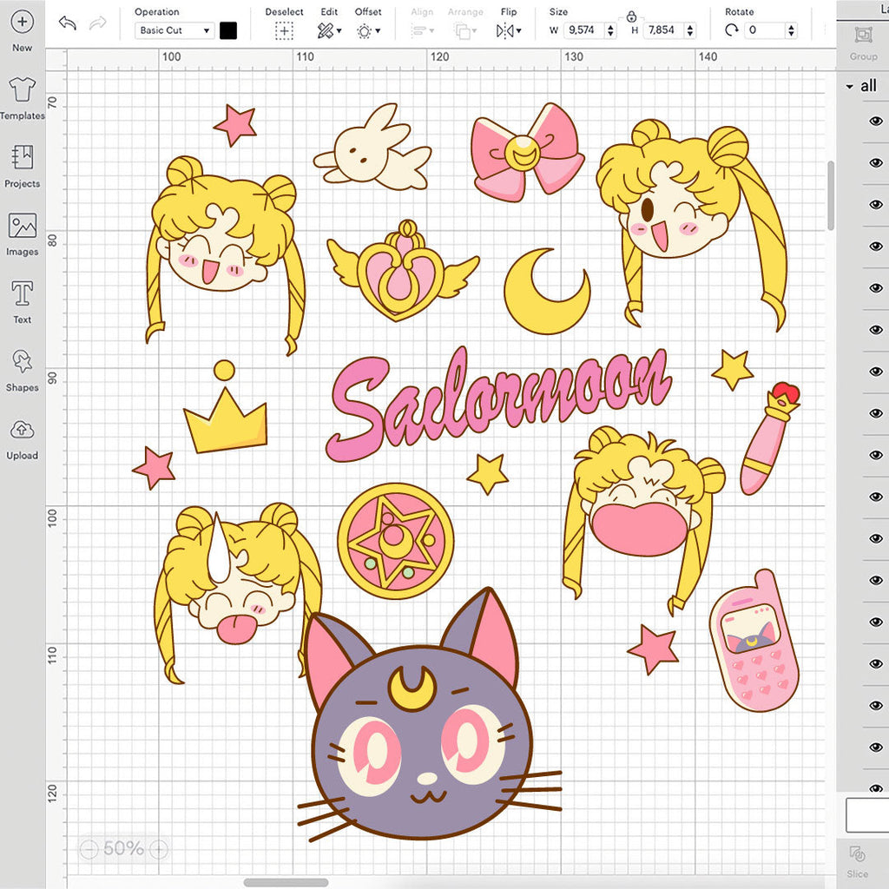Click the Deselect icon
This screenshot has height=889, width=889.
[284, 31]
